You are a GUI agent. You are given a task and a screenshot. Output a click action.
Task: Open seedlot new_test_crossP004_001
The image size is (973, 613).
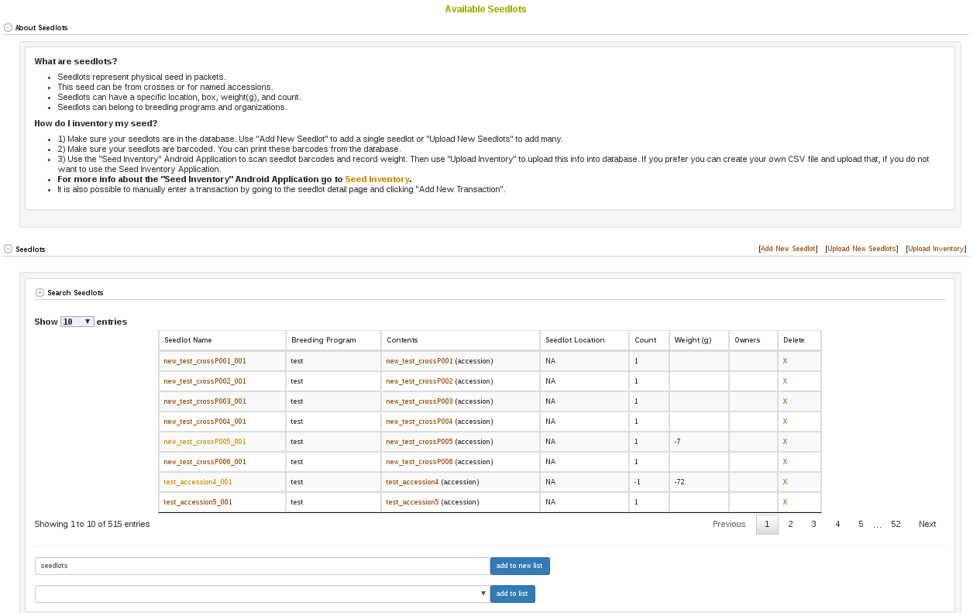coord(205,422)
